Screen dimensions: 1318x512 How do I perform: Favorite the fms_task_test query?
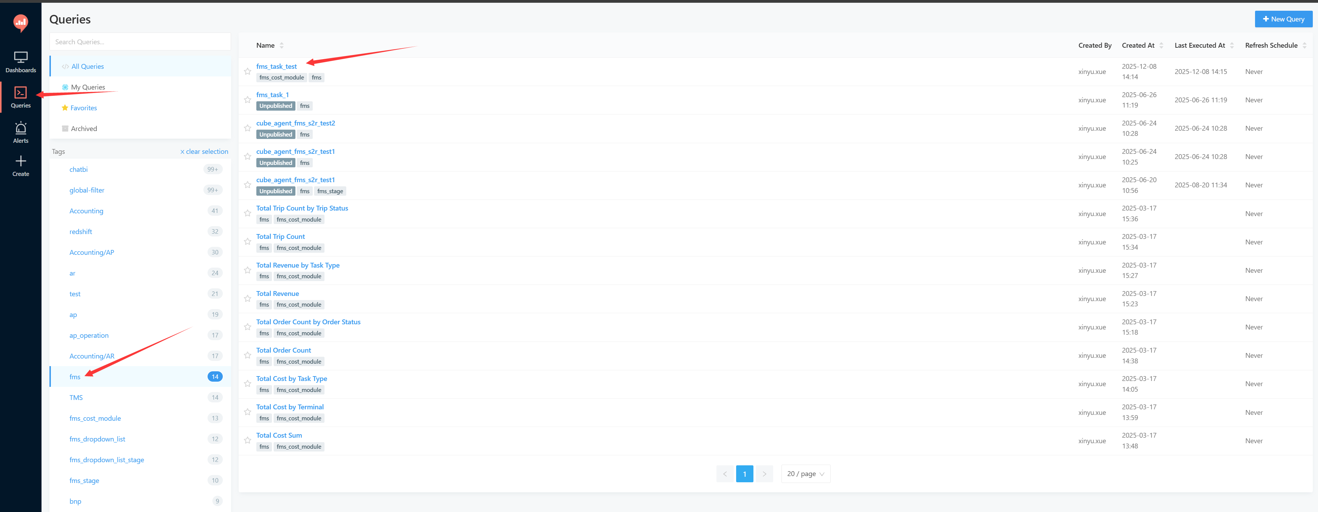(x=247, y=71)
